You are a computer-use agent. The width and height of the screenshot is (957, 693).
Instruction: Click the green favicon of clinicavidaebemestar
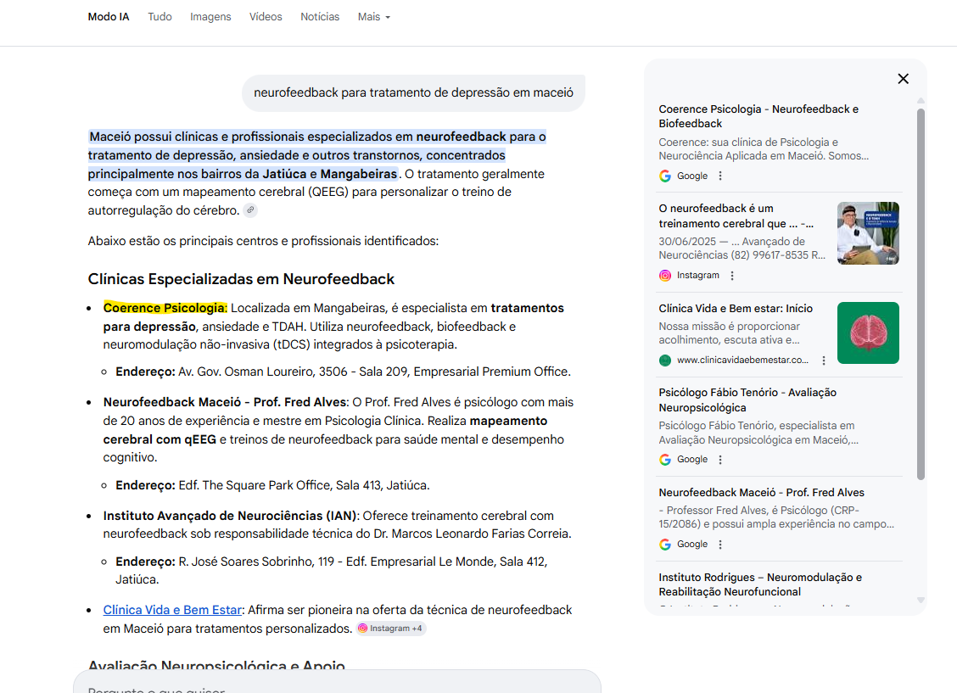[665, 360]
